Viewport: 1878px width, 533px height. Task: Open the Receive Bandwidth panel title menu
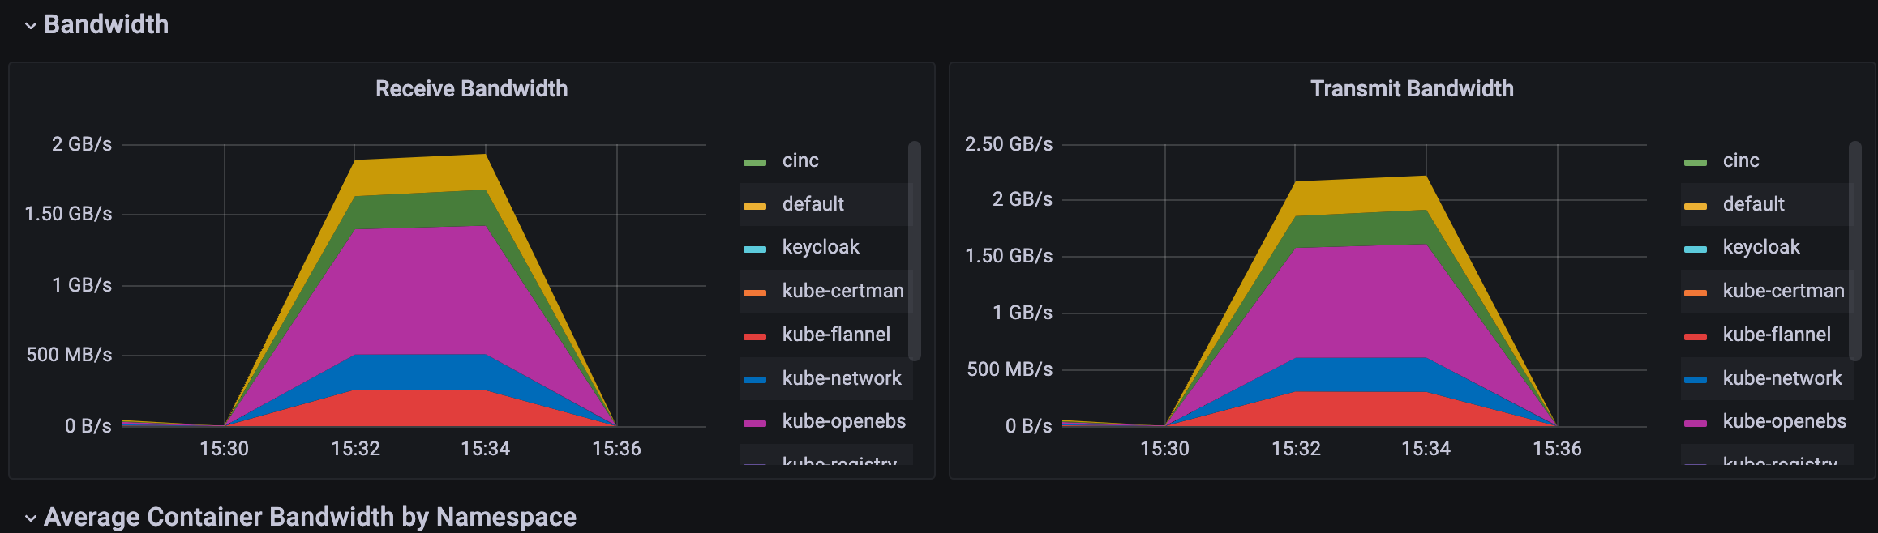(471, 88)
